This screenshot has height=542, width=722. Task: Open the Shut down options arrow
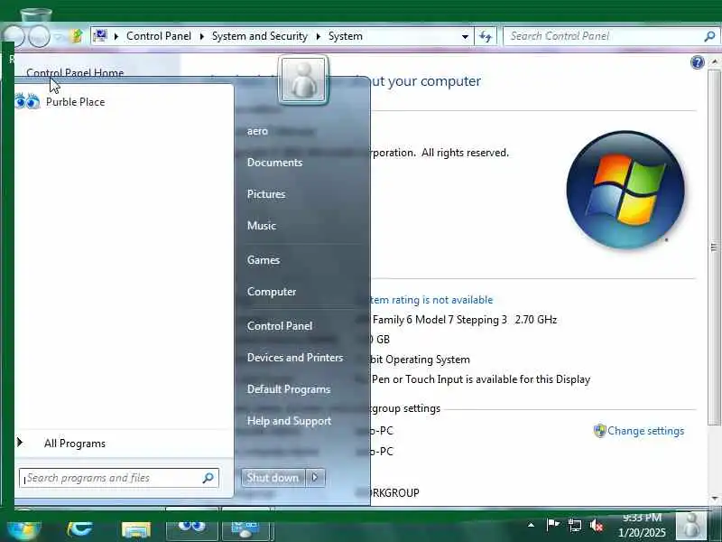315,478
